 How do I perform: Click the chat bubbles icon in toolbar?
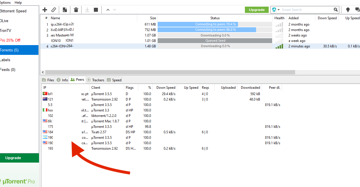pos(357,10)
